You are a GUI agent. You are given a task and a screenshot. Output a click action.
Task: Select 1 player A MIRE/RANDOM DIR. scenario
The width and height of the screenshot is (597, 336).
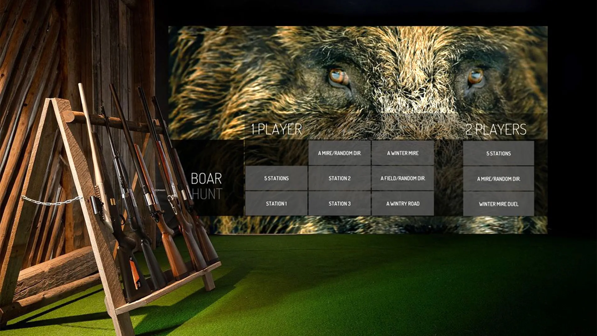coord(340,153)
